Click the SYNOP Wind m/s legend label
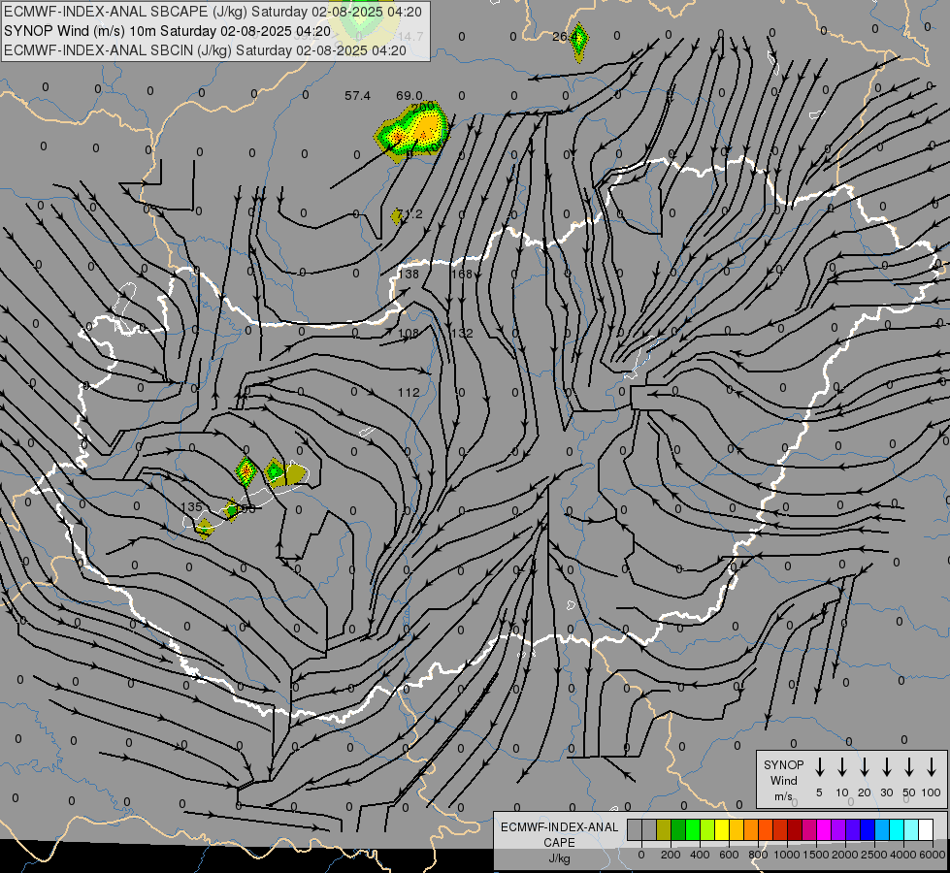 coord(783,780)
